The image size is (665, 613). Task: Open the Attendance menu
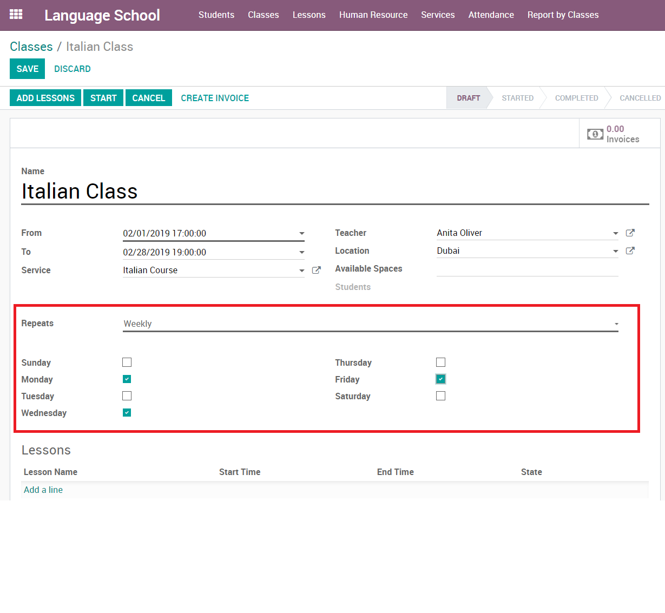click(491, 15)
